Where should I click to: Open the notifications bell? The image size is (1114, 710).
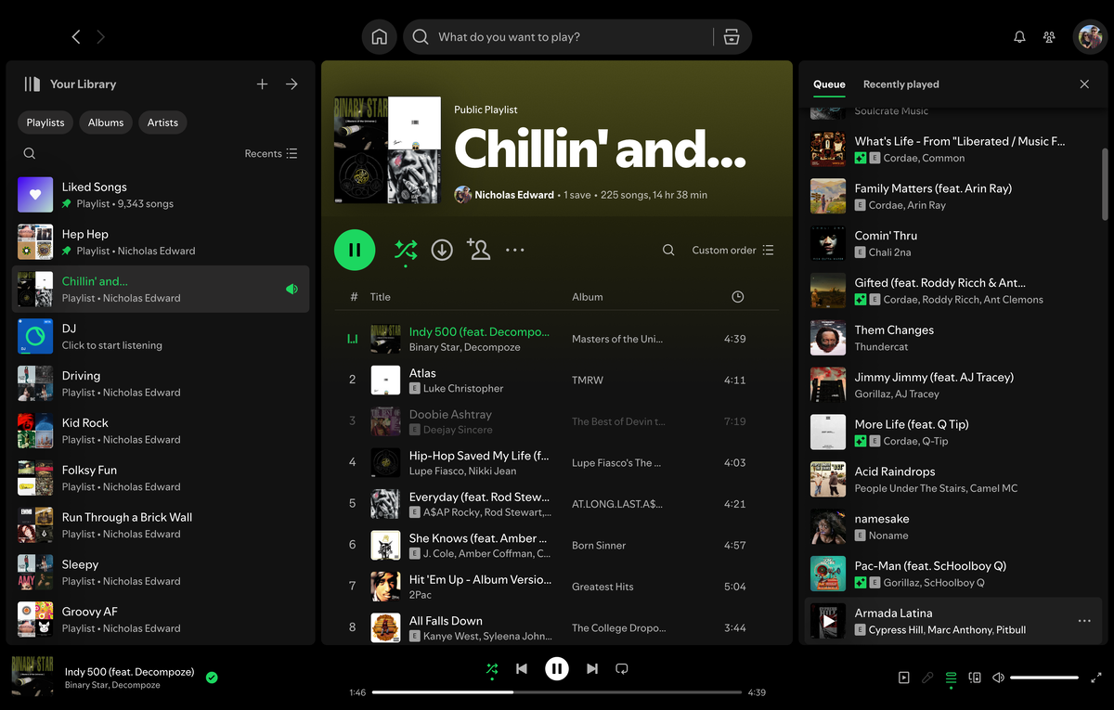(x=1019, y=37)
